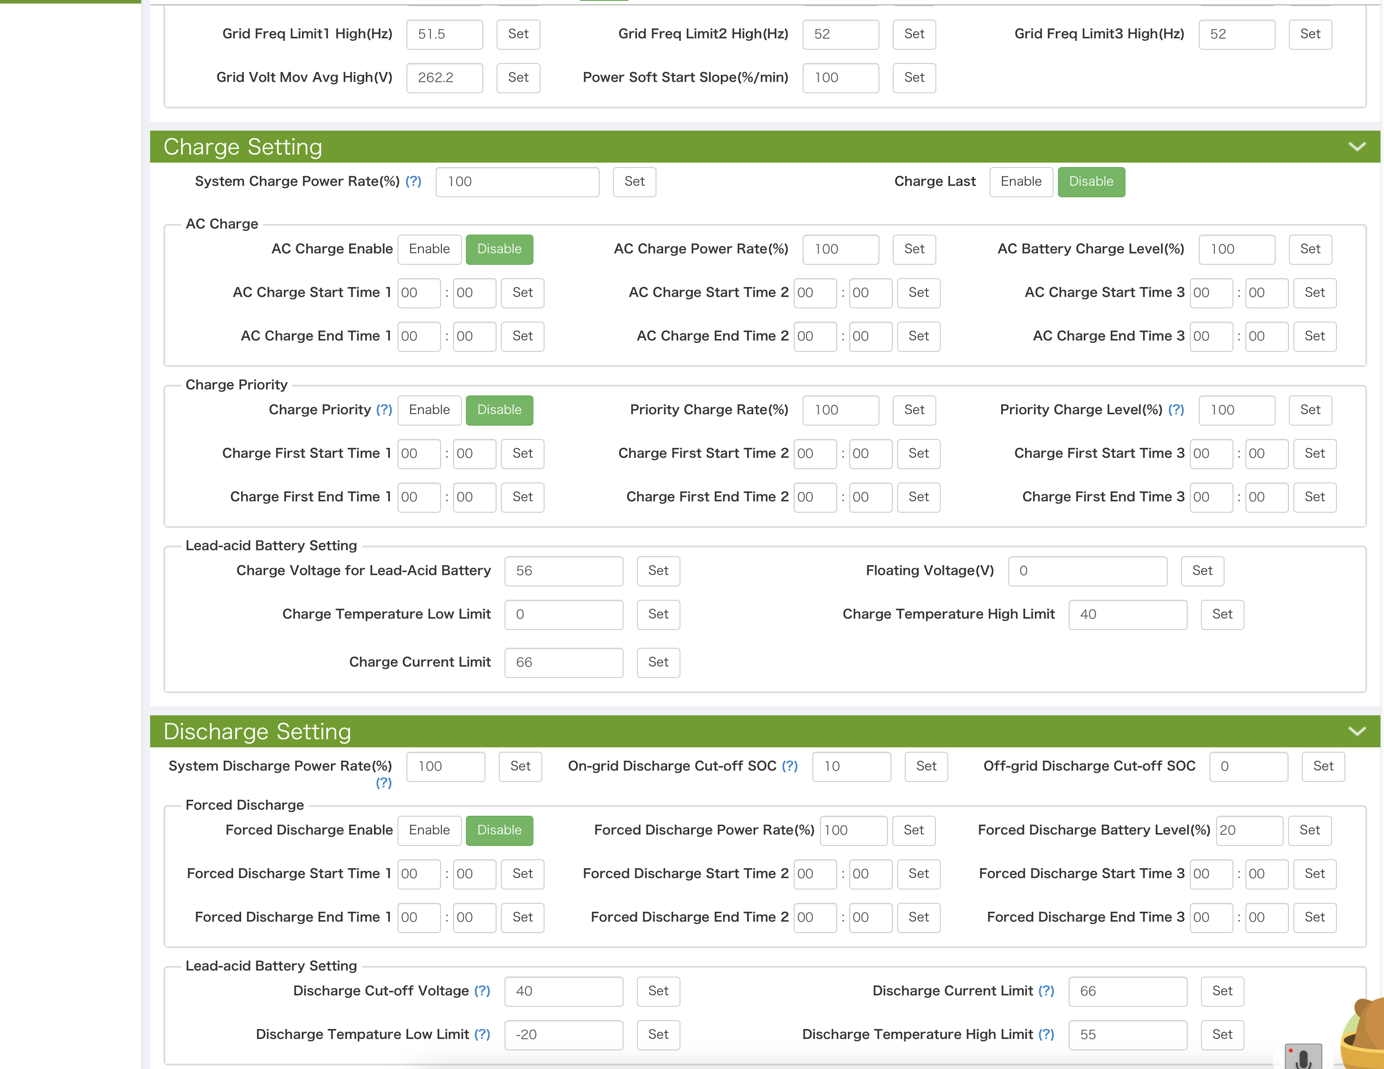Set AC Charge End Time 3
Viewport: 1384px width, 1069px height.
pyautogui.click(x=1315, y=337)
